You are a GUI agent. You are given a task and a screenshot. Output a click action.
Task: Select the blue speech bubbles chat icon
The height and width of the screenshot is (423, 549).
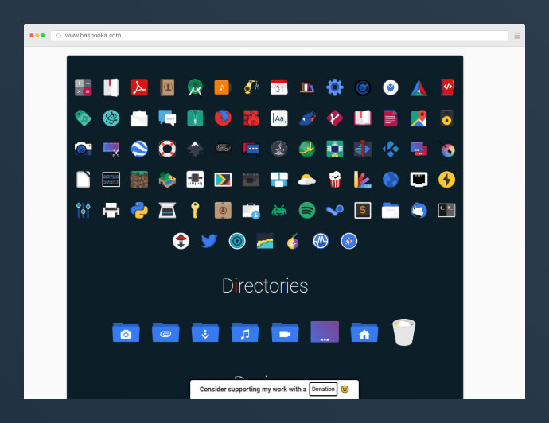coord(167,118)
